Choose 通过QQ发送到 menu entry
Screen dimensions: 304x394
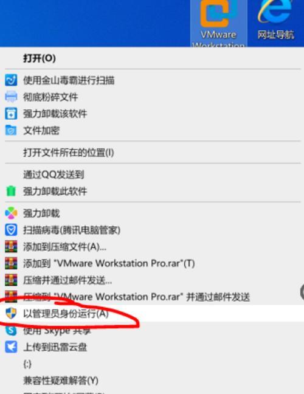tap(54, 175)
